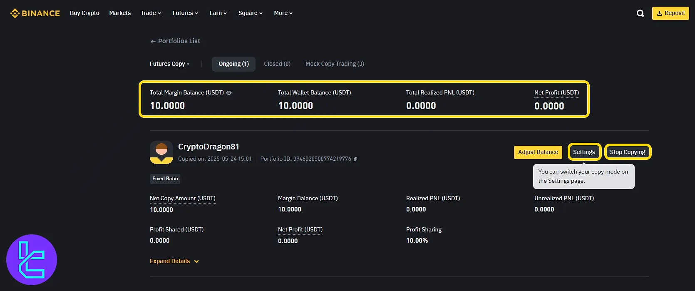Click the CryptoDragon81 trader name
This screenshot has height=291, width=695.
coord(208,147)
